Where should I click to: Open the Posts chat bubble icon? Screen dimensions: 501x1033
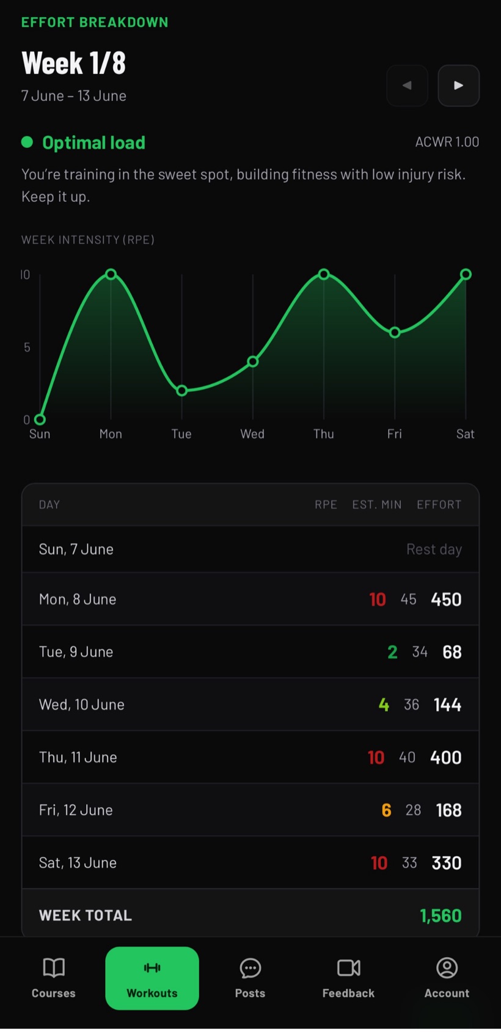[x=250, y=968]
